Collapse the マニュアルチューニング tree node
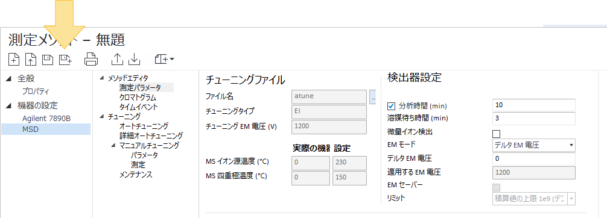Viewport: 607px width, 218px height. 113,146
